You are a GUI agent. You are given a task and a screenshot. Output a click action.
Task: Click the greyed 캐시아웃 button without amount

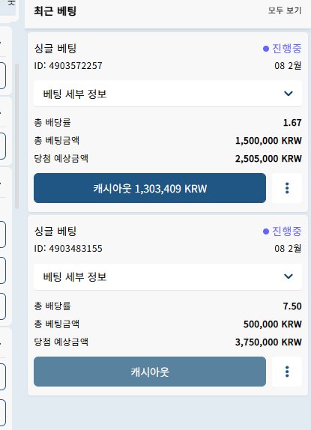pyautogui.click(x=150, y=372)
